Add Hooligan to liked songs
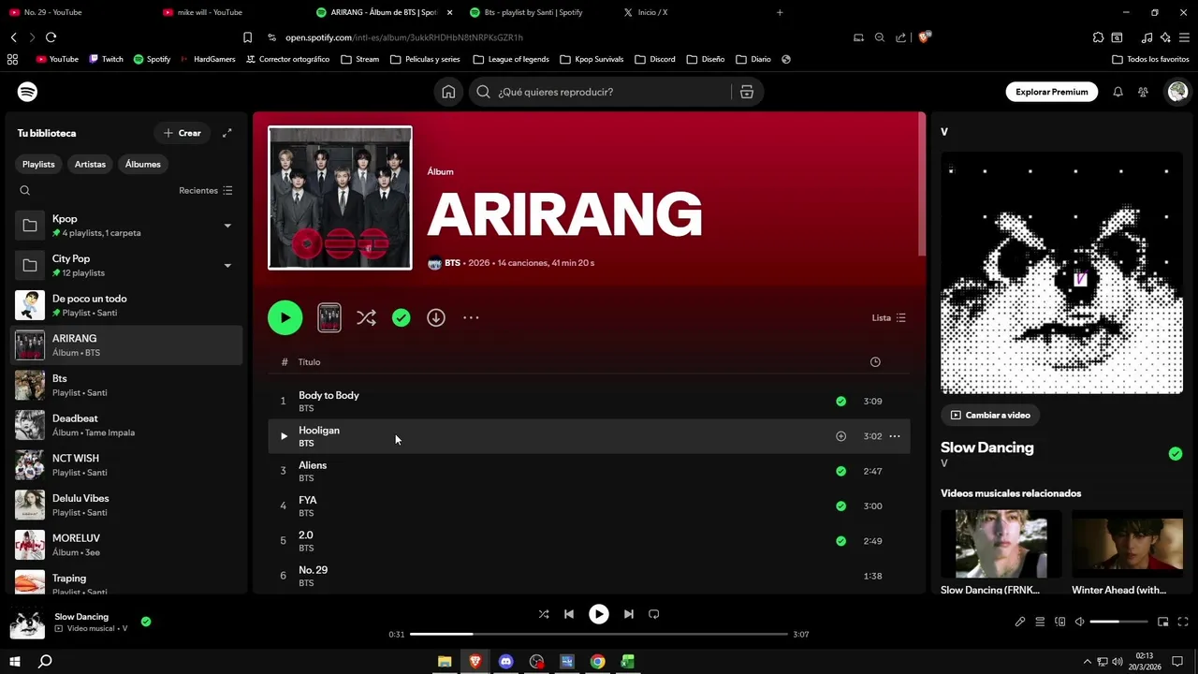 tap(840, 436)
